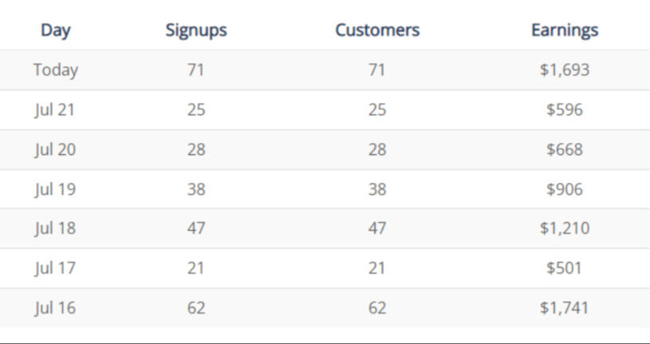Click the Signups column header
The image size is (650, 344).
(x=196, y=30)
